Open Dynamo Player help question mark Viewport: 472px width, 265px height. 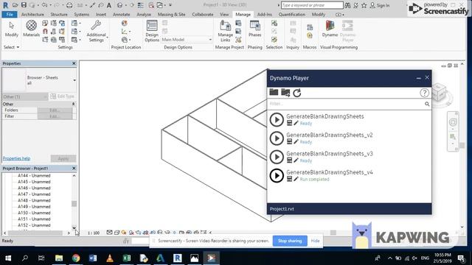coord(425,93)
